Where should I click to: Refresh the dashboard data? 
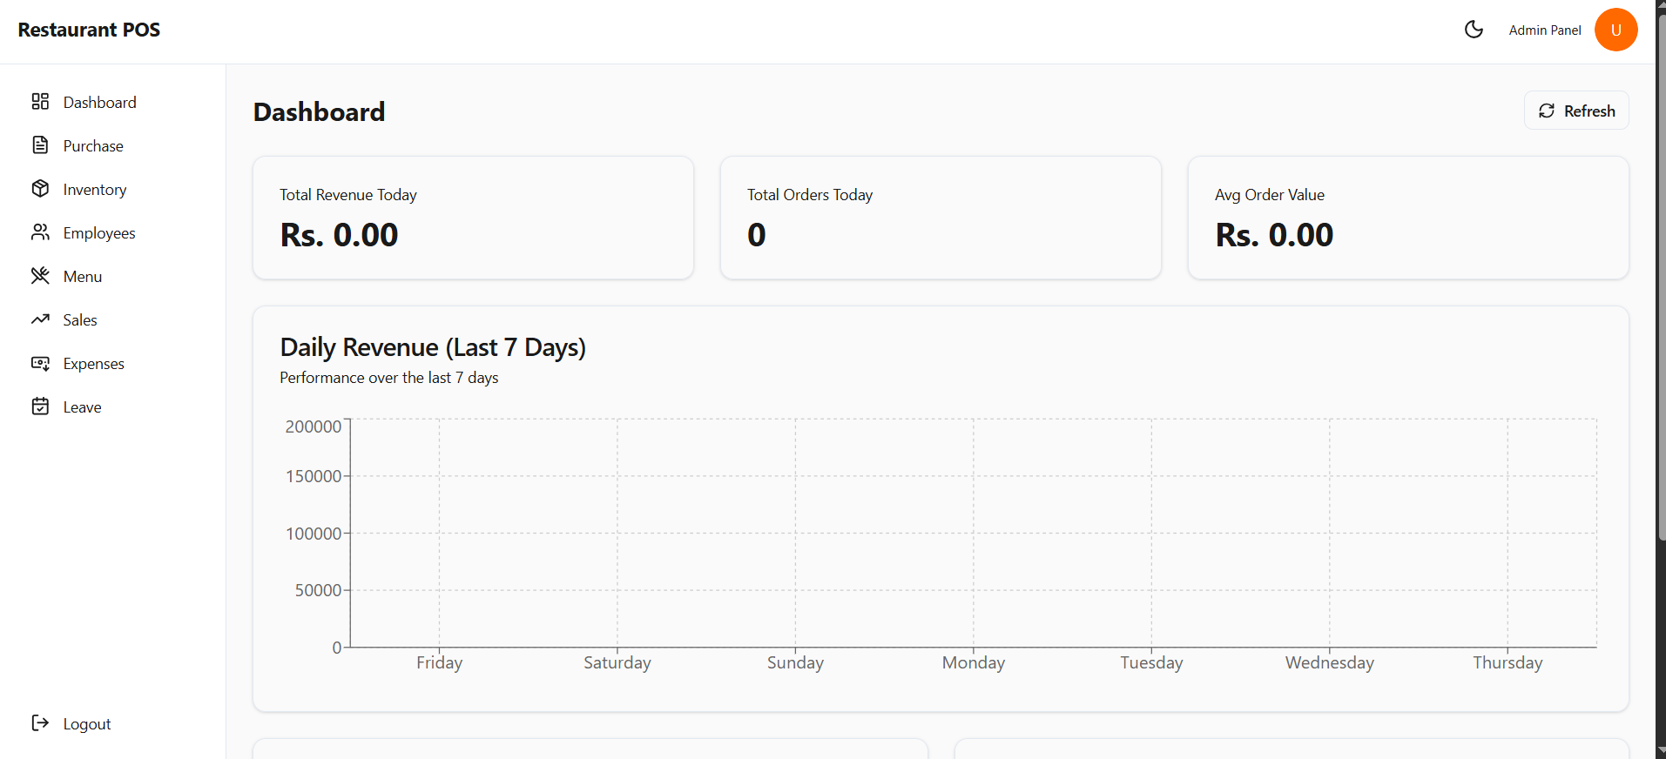click(1575, 111)
